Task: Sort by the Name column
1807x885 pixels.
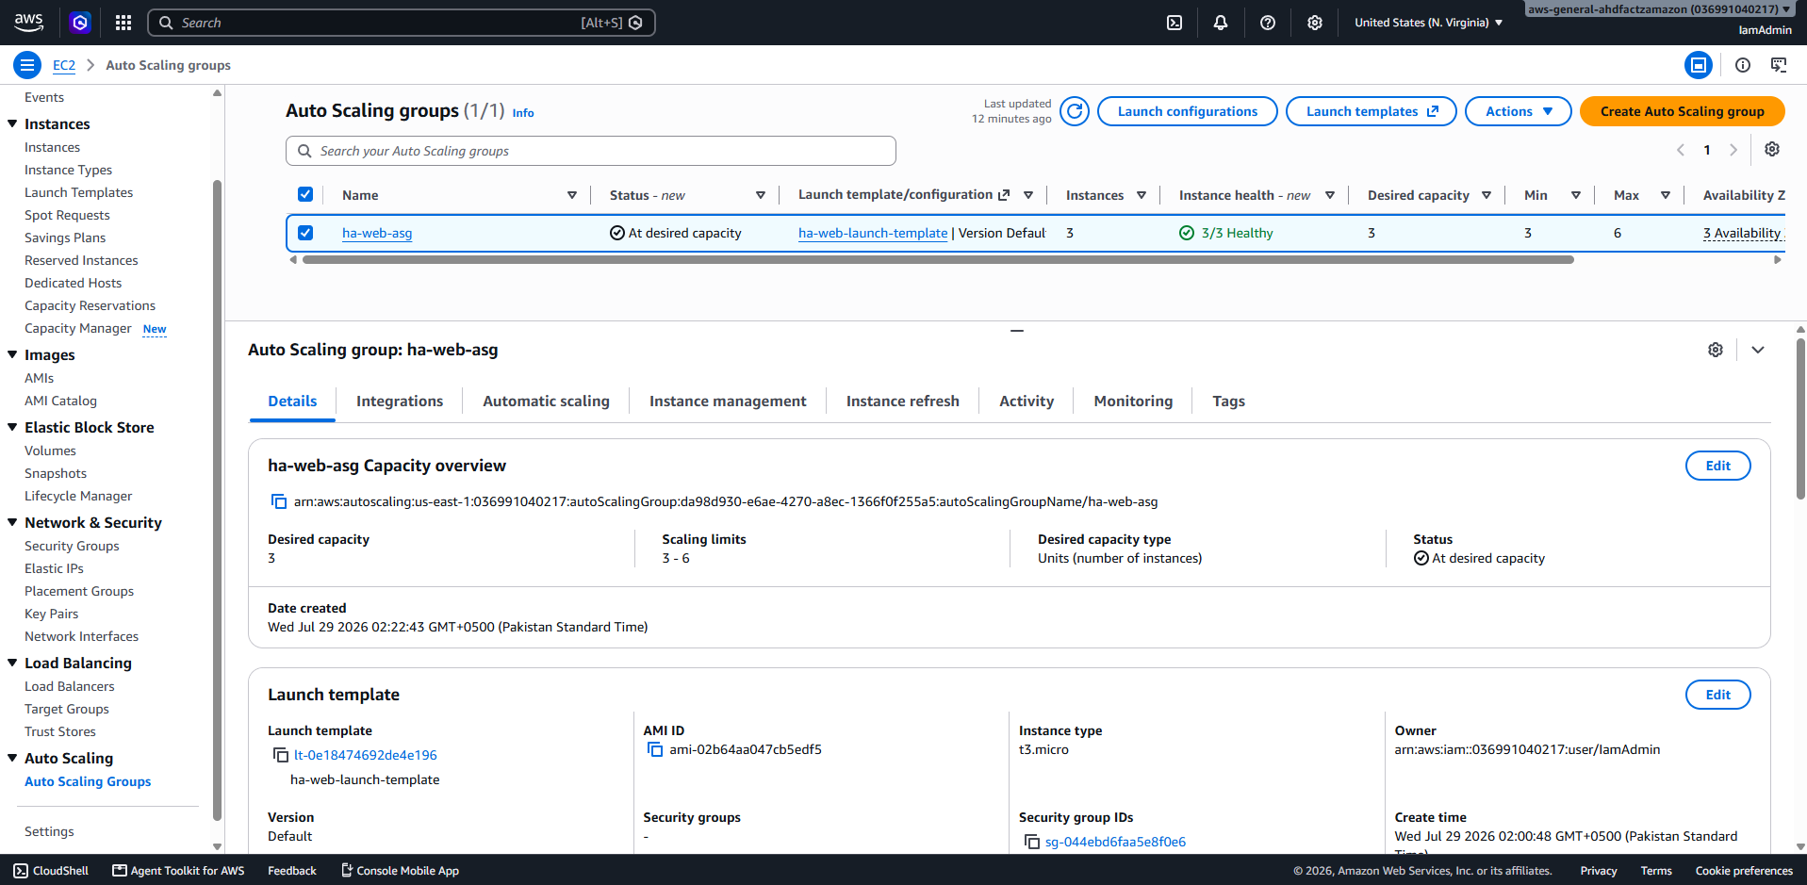Action: [x=572, y=195]
